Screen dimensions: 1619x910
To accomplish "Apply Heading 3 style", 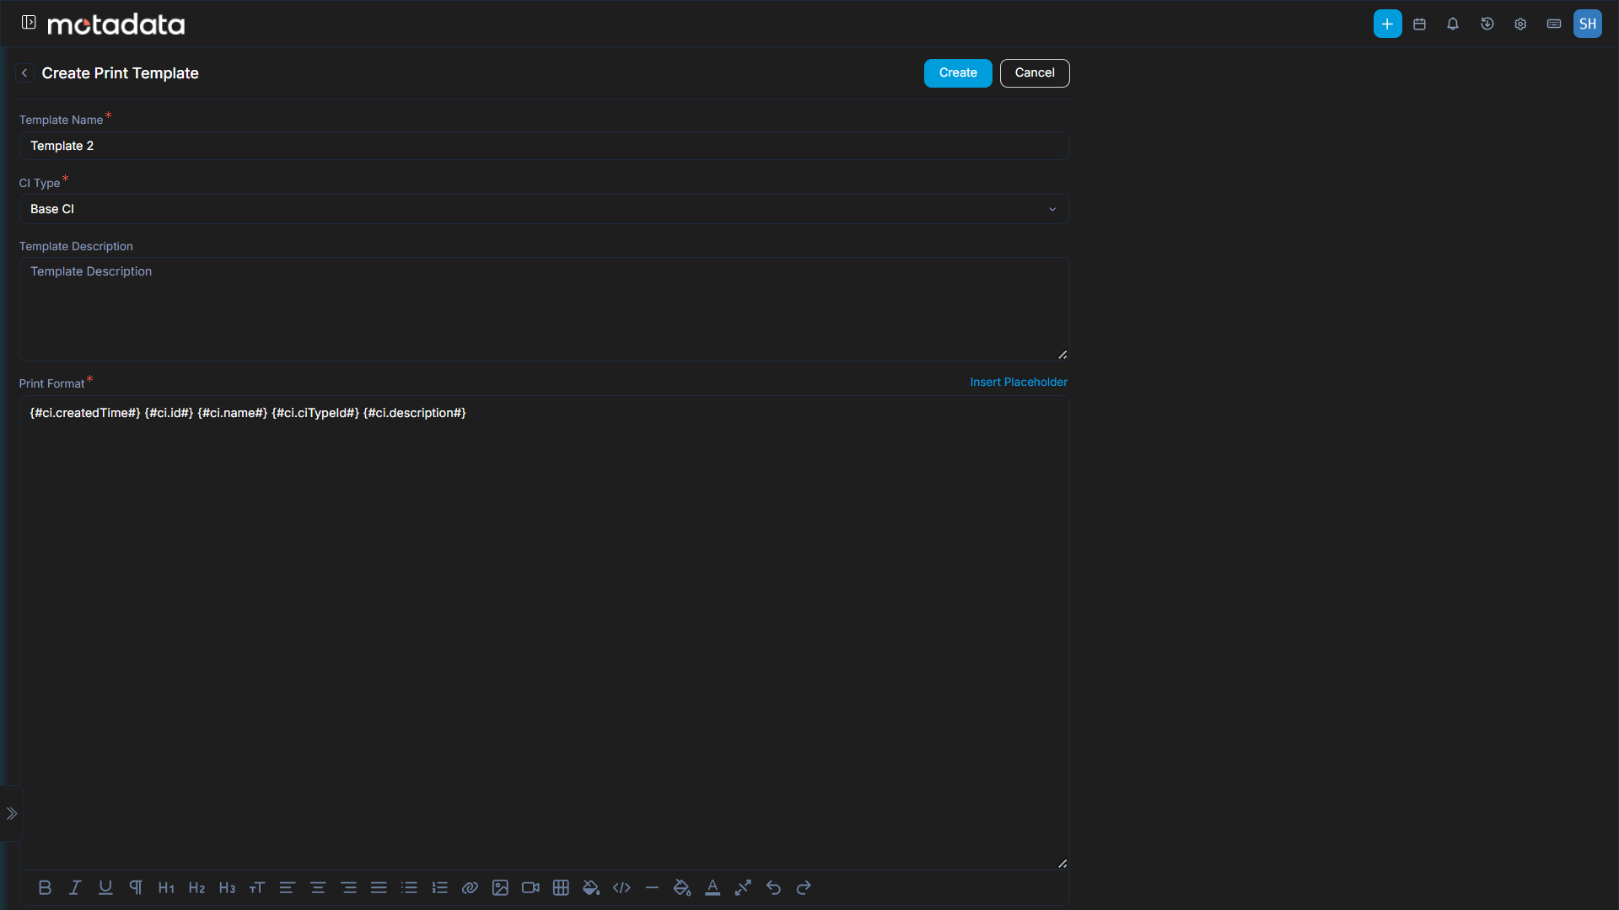I will click(227, 887).
